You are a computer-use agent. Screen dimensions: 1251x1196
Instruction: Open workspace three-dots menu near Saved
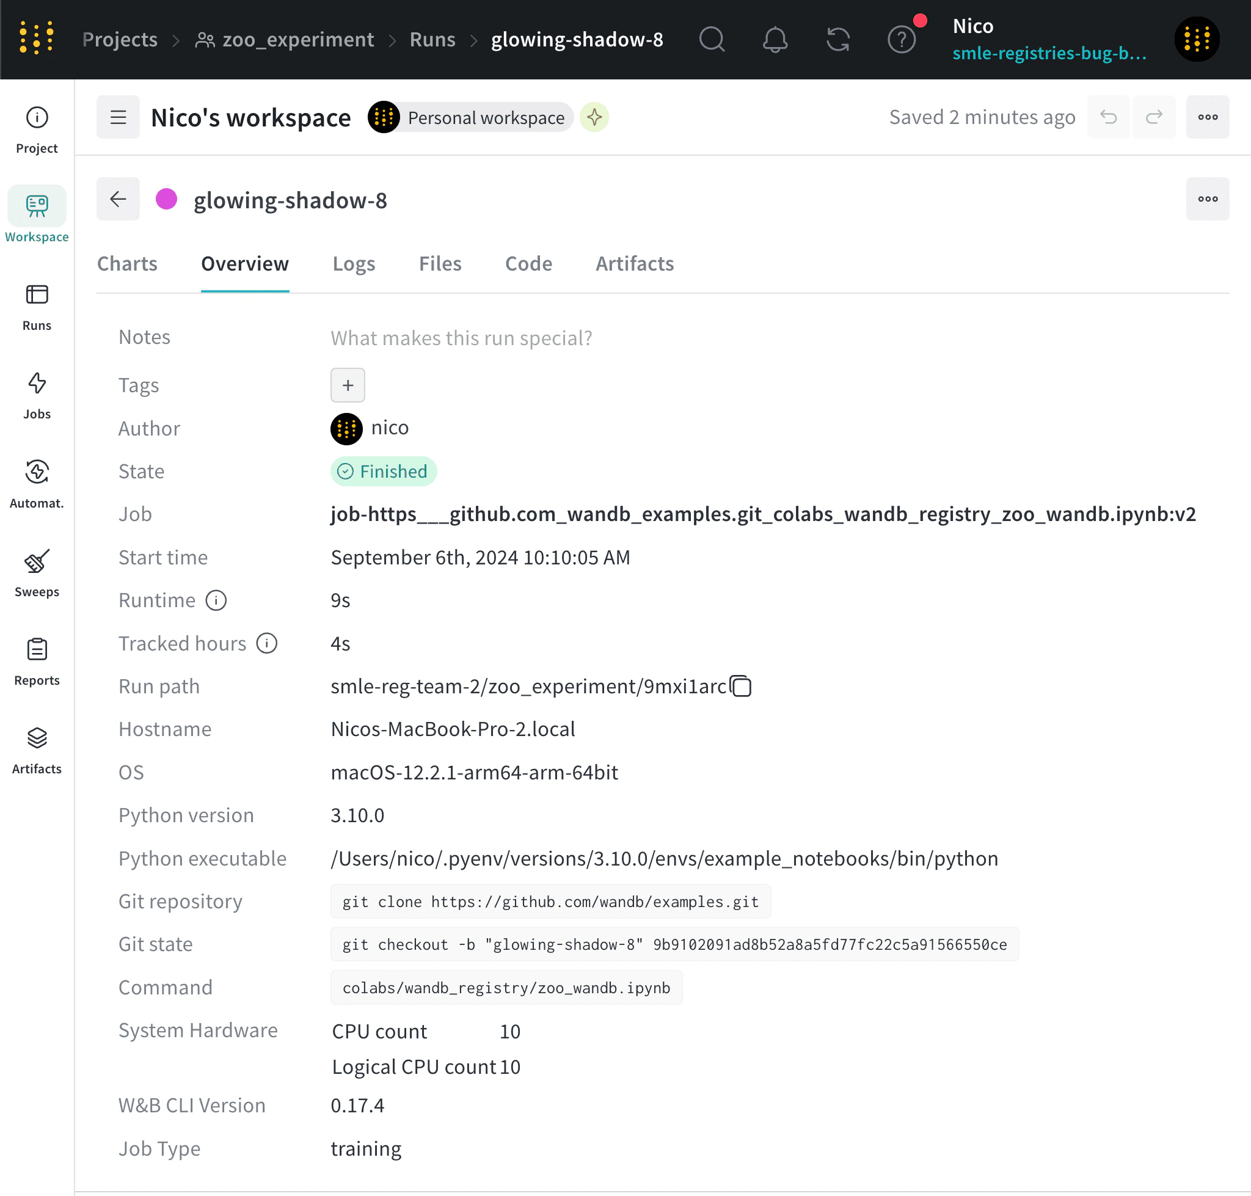tap(1207, 117)
